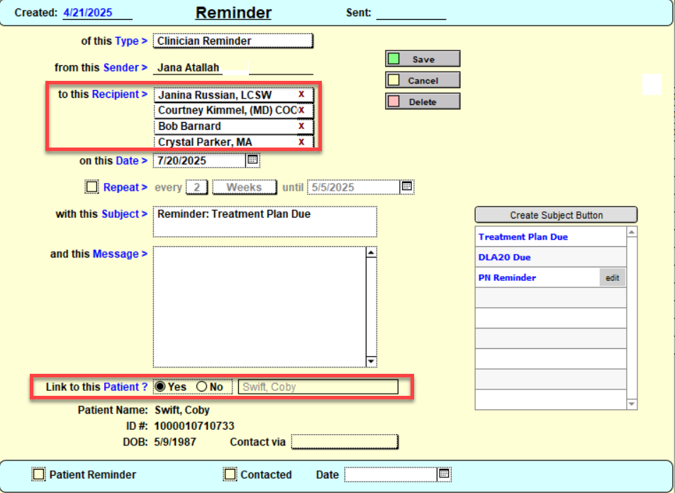Click the edit icon on PN Reminder

613,278
